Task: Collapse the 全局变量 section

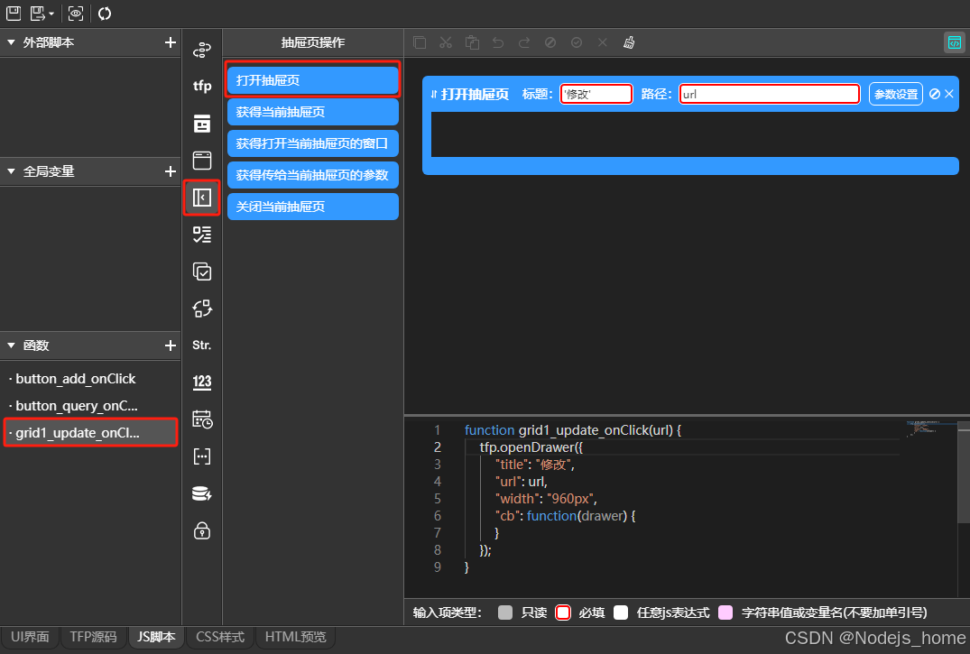Action: pyautogui.click(x=11, y=171)
